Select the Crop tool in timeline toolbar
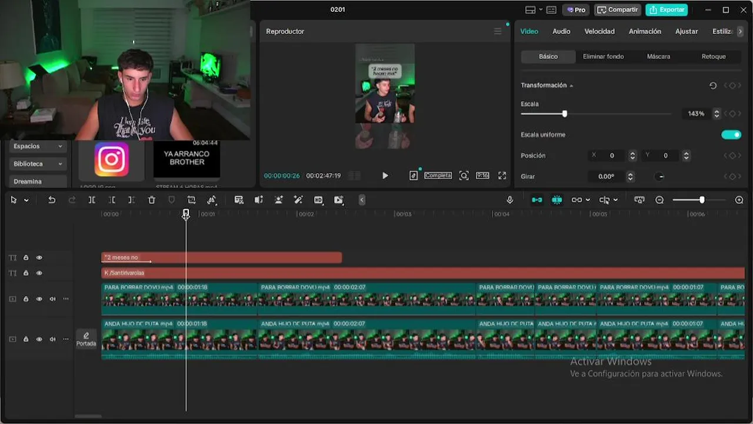 click(x=191, y=200)
